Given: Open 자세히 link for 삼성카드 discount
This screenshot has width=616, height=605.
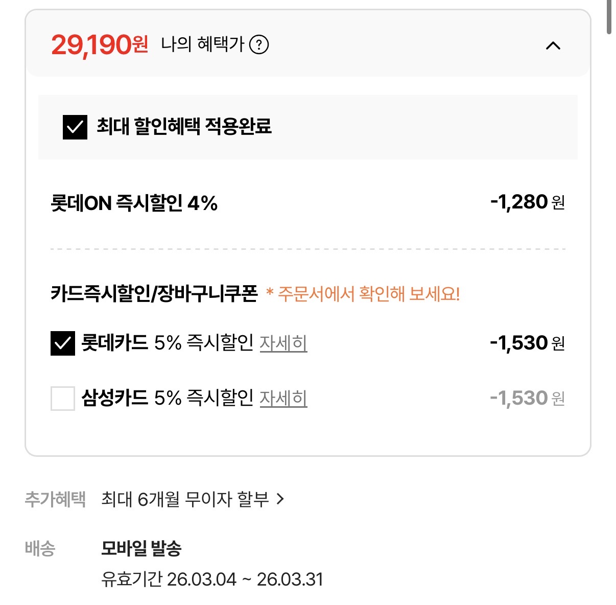Looking at the screenshot, I should [x=283, y=398].
